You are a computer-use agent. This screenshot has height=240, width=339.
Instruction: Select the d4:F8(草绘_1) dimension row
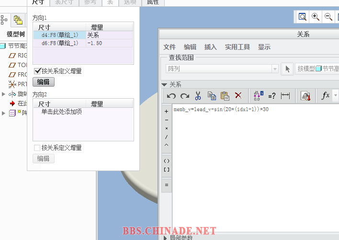[60, 35]
